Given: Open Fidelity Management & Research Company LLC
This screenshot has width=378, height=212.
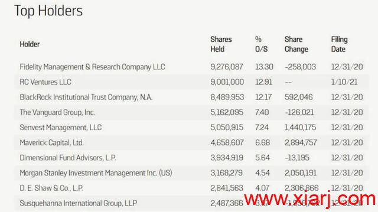Looking at the screenshot, I should (x=92, y=67).
